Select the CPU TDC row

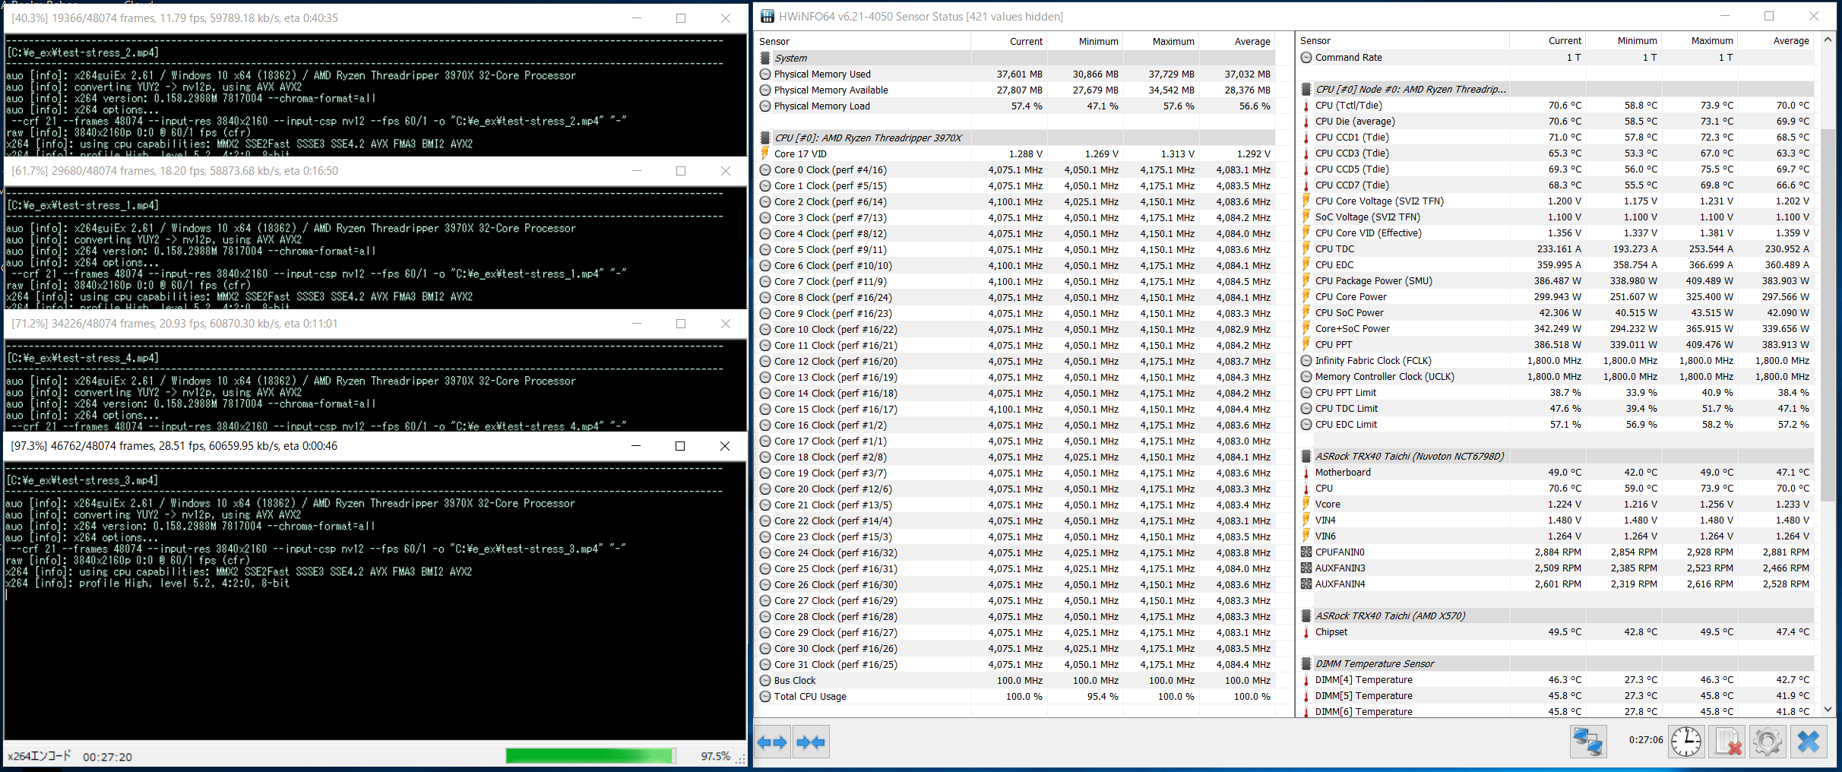1556,248
